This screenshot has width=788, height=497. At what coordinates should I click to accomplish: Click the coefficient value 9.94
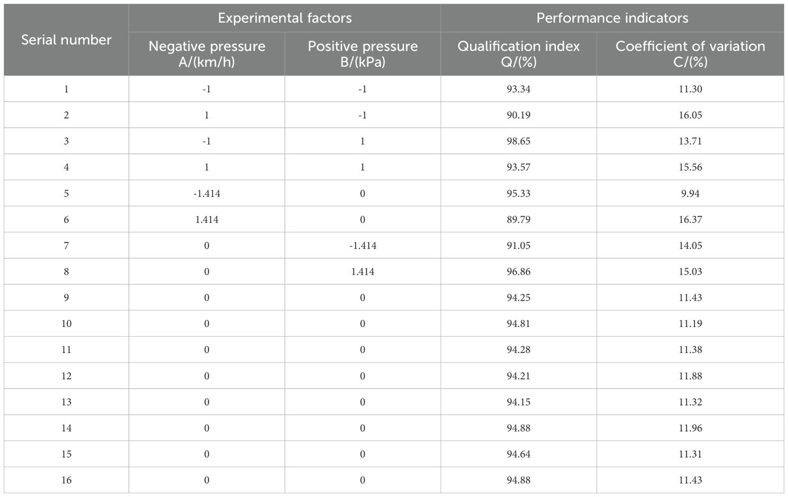pyautogui.click(x=690, y=193)
